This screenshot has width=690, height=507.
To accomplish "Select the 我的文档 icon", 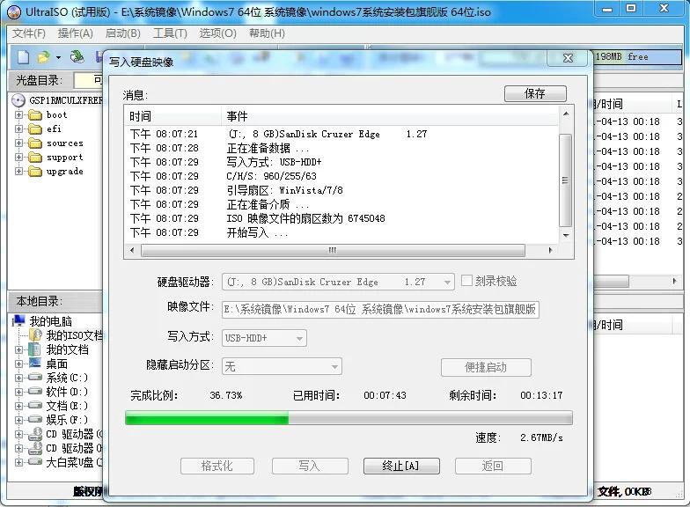I will point(34,349).
